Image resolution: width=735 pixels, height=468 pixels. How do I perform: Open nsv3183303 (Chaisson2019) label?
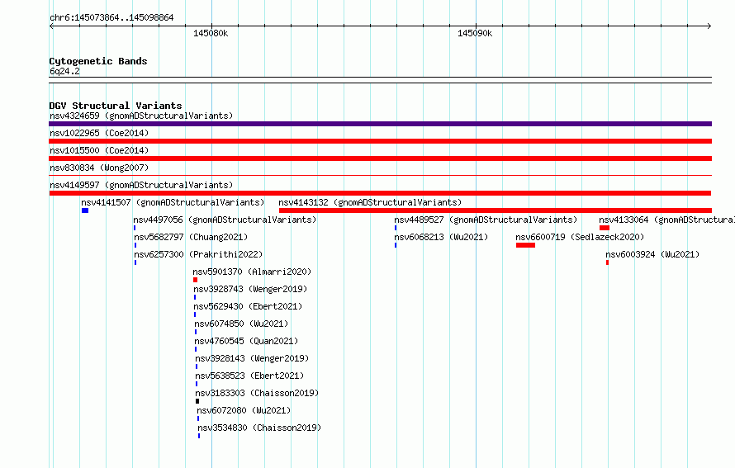(257, 393)
